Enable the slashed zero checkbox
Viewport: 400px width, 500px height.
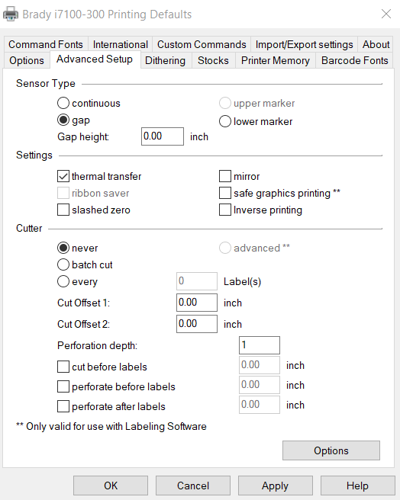point(63,210)
